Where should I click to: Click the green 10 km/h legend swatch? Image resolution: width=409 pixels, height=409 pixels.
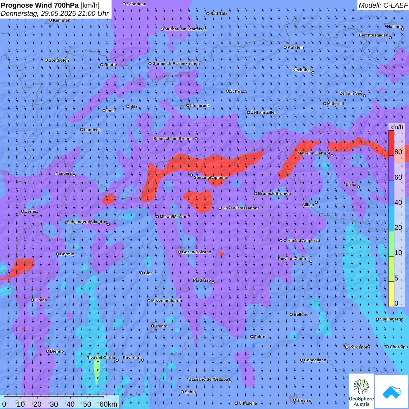391,244
